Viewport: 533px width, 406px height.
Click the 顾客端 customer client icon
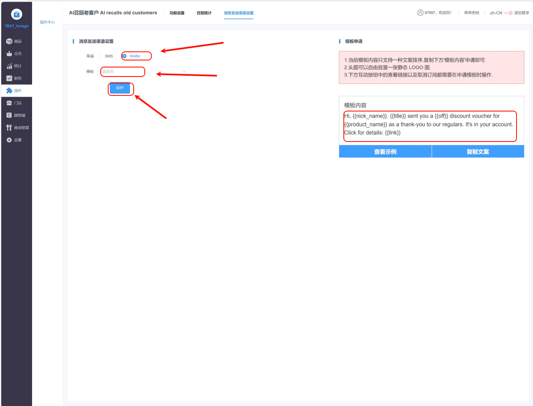pyautogui.click(x=9, y=116)
